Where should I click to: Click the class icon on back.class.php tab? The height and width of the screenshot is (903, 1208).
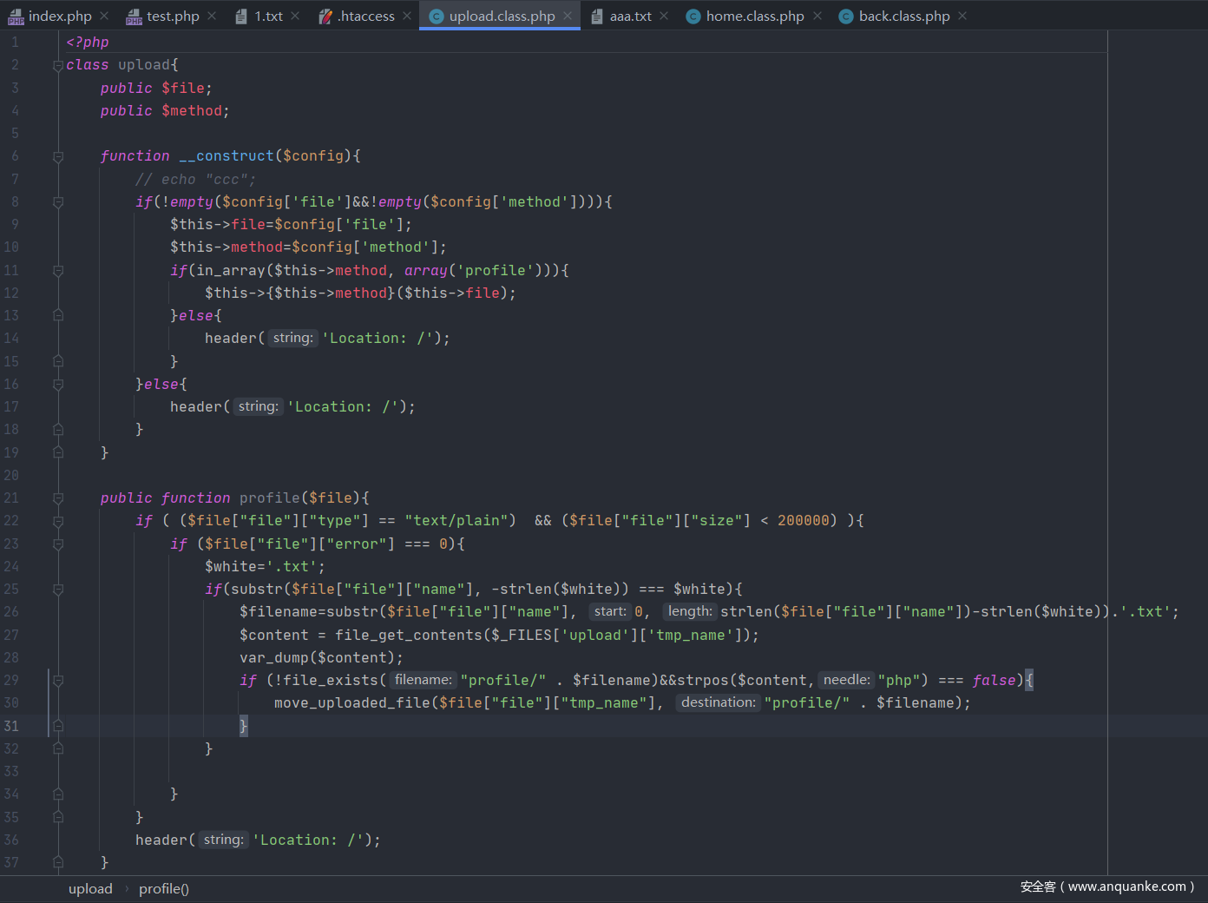tap(846, 16)
